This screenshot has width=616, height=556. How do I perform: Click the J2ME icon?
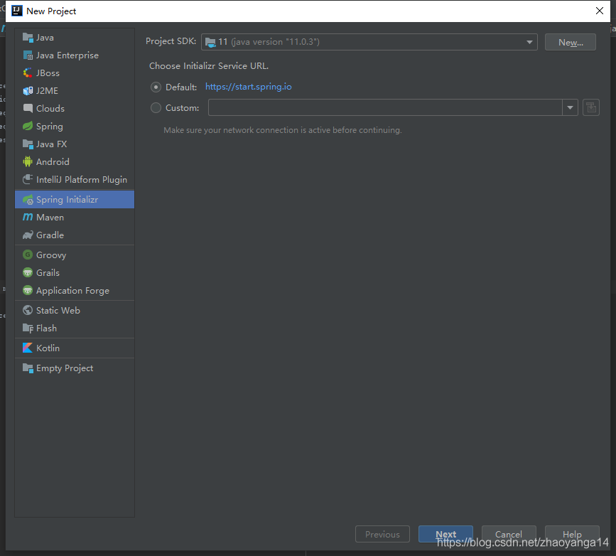[x=28, y=91]
